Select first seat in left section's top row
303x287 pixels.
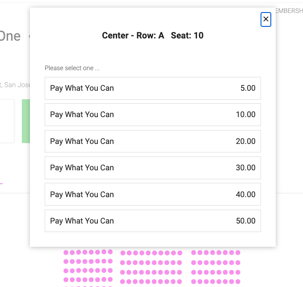click(66, 253)
